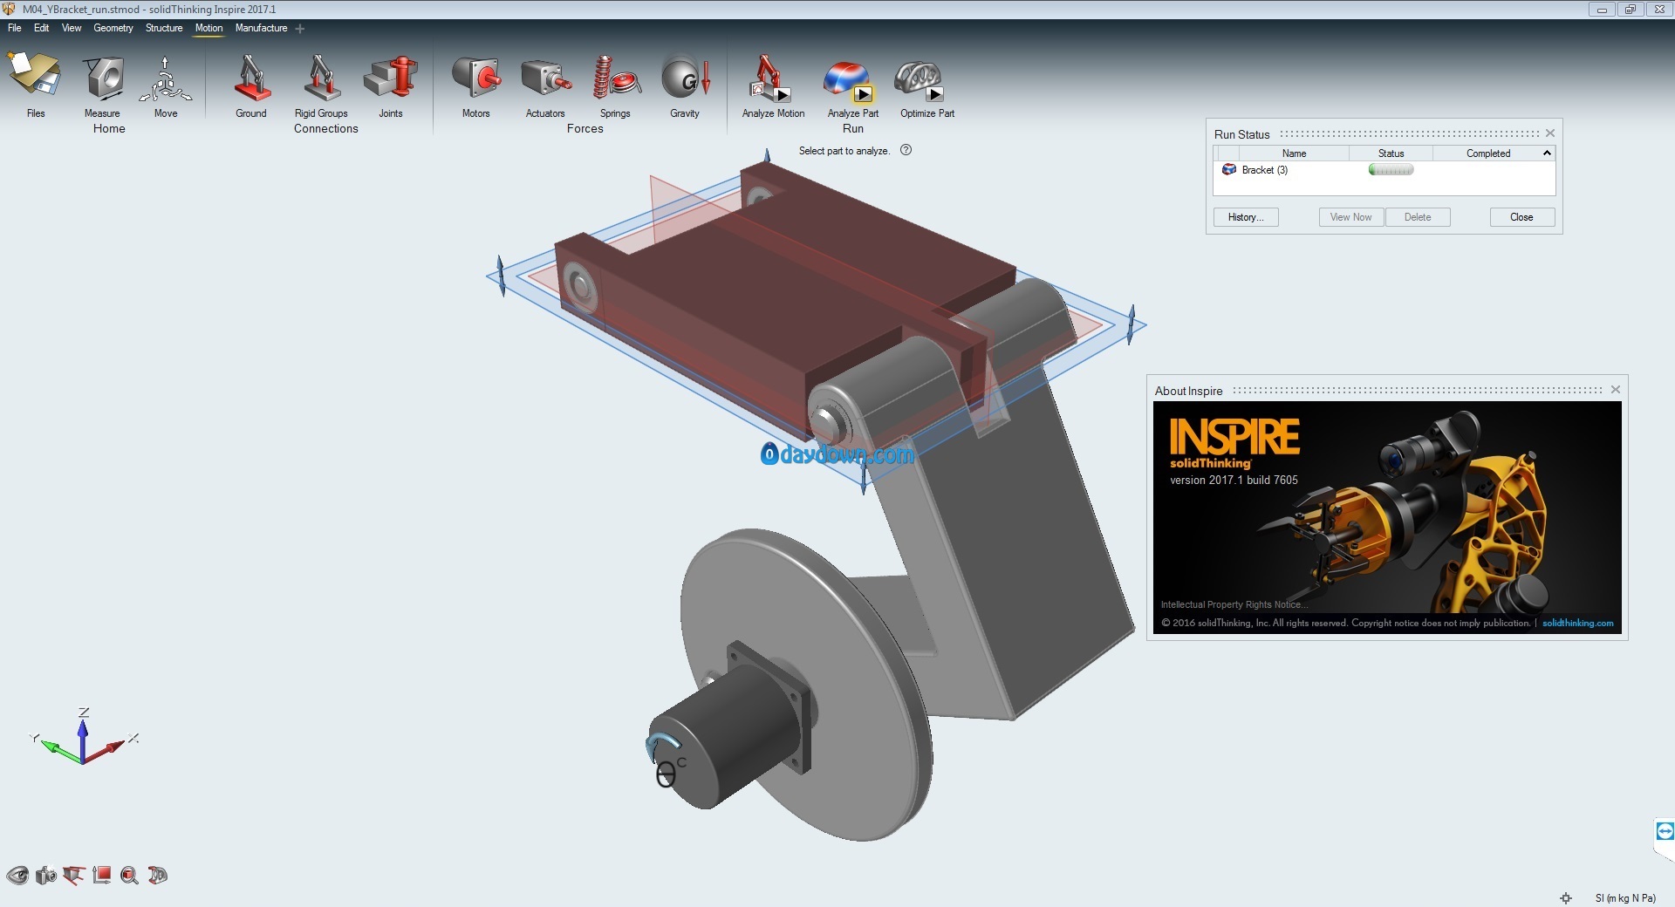1675x907 pixels.
Task: Open the SI (m kg N Pa) units selector
Action: pyautogui.click(x=1625, y=898)
